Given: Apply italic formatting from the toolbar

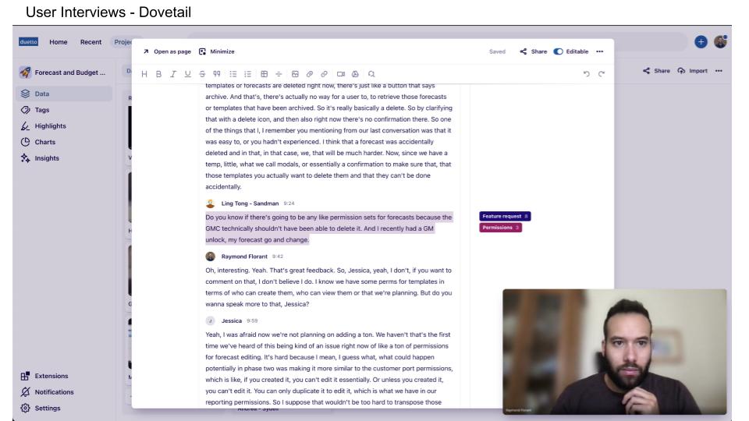Looking at the screenshot, I should (x=172, y=73).
